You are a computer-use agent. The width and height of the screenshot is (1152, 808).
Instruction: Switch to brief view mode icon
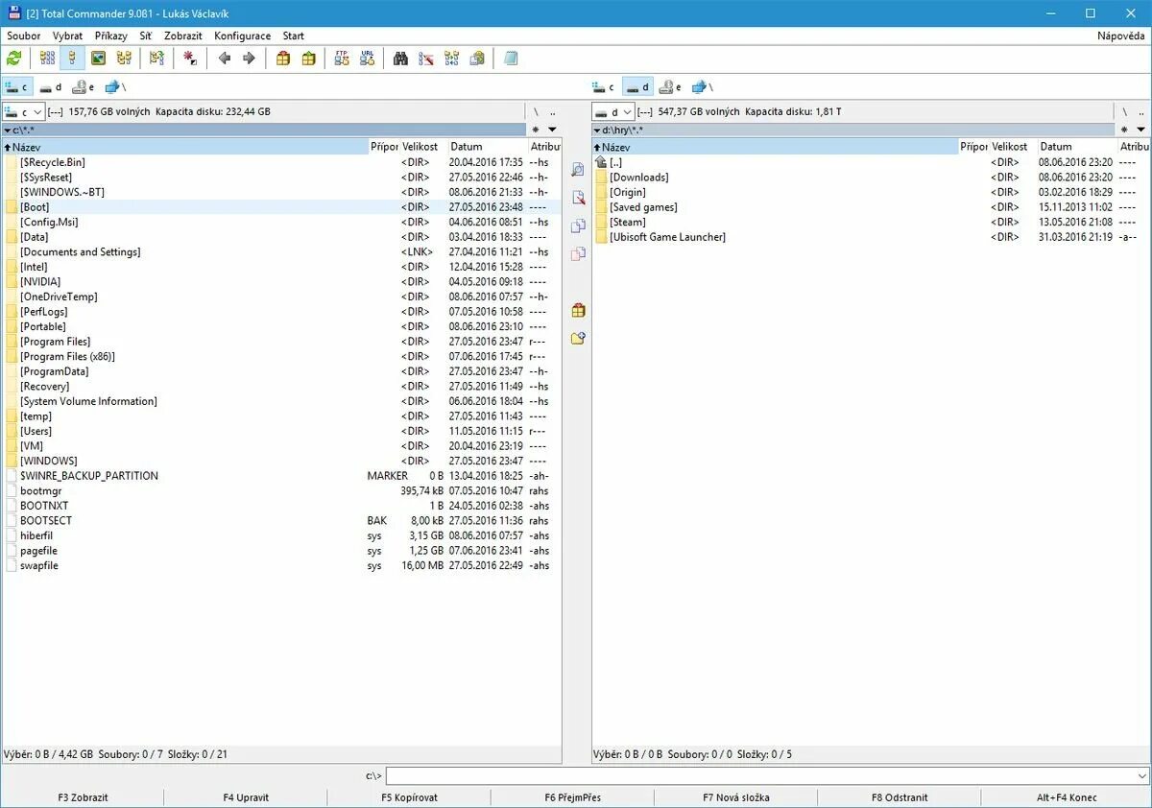47,59
